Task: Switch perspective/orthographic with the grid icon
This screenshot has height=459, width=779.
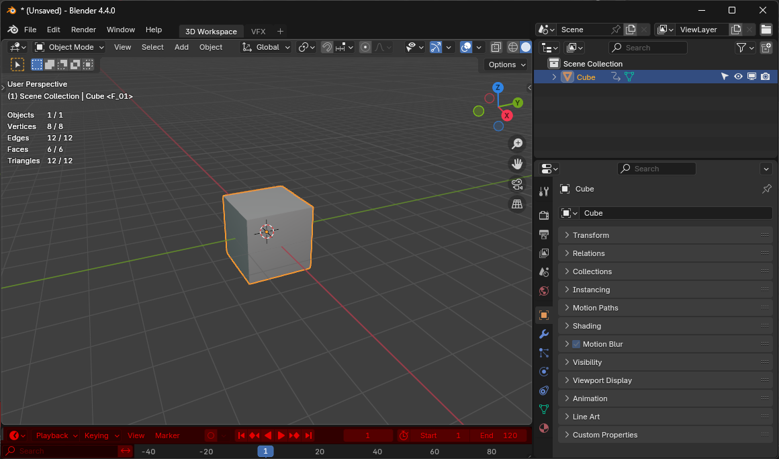Action: [x=517, y=204]
